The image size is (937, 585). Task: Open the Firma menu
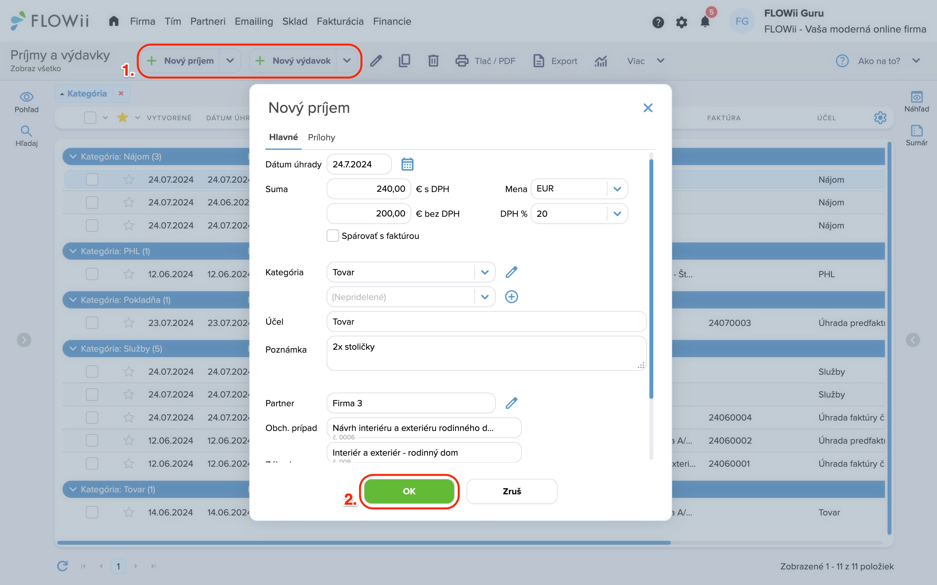pyautogui.click(x=143, y=21)
